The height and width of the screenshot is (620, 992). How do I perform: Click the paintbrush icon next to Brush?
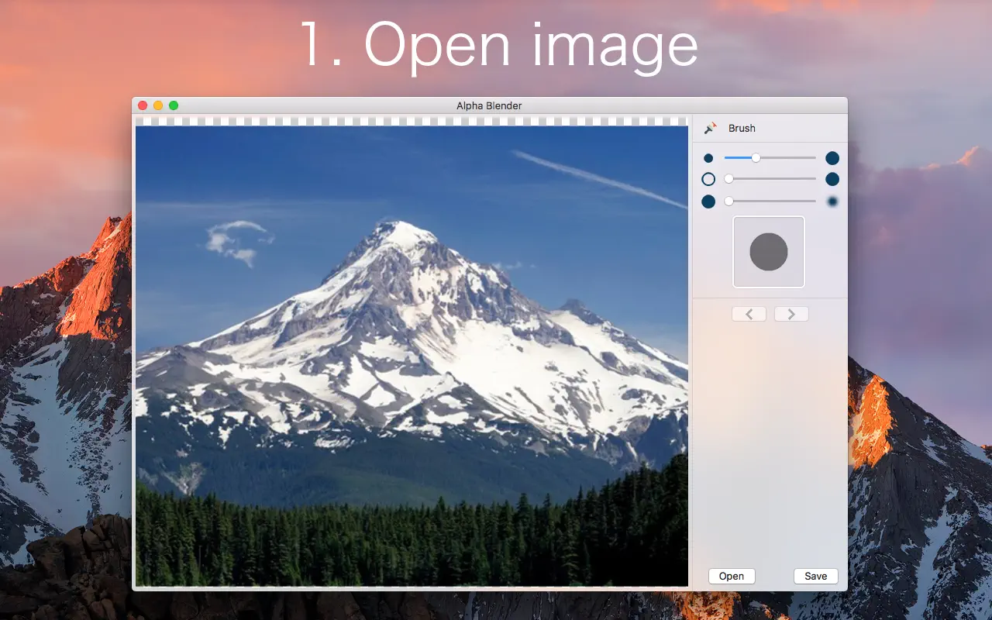(x=710, y=128)
